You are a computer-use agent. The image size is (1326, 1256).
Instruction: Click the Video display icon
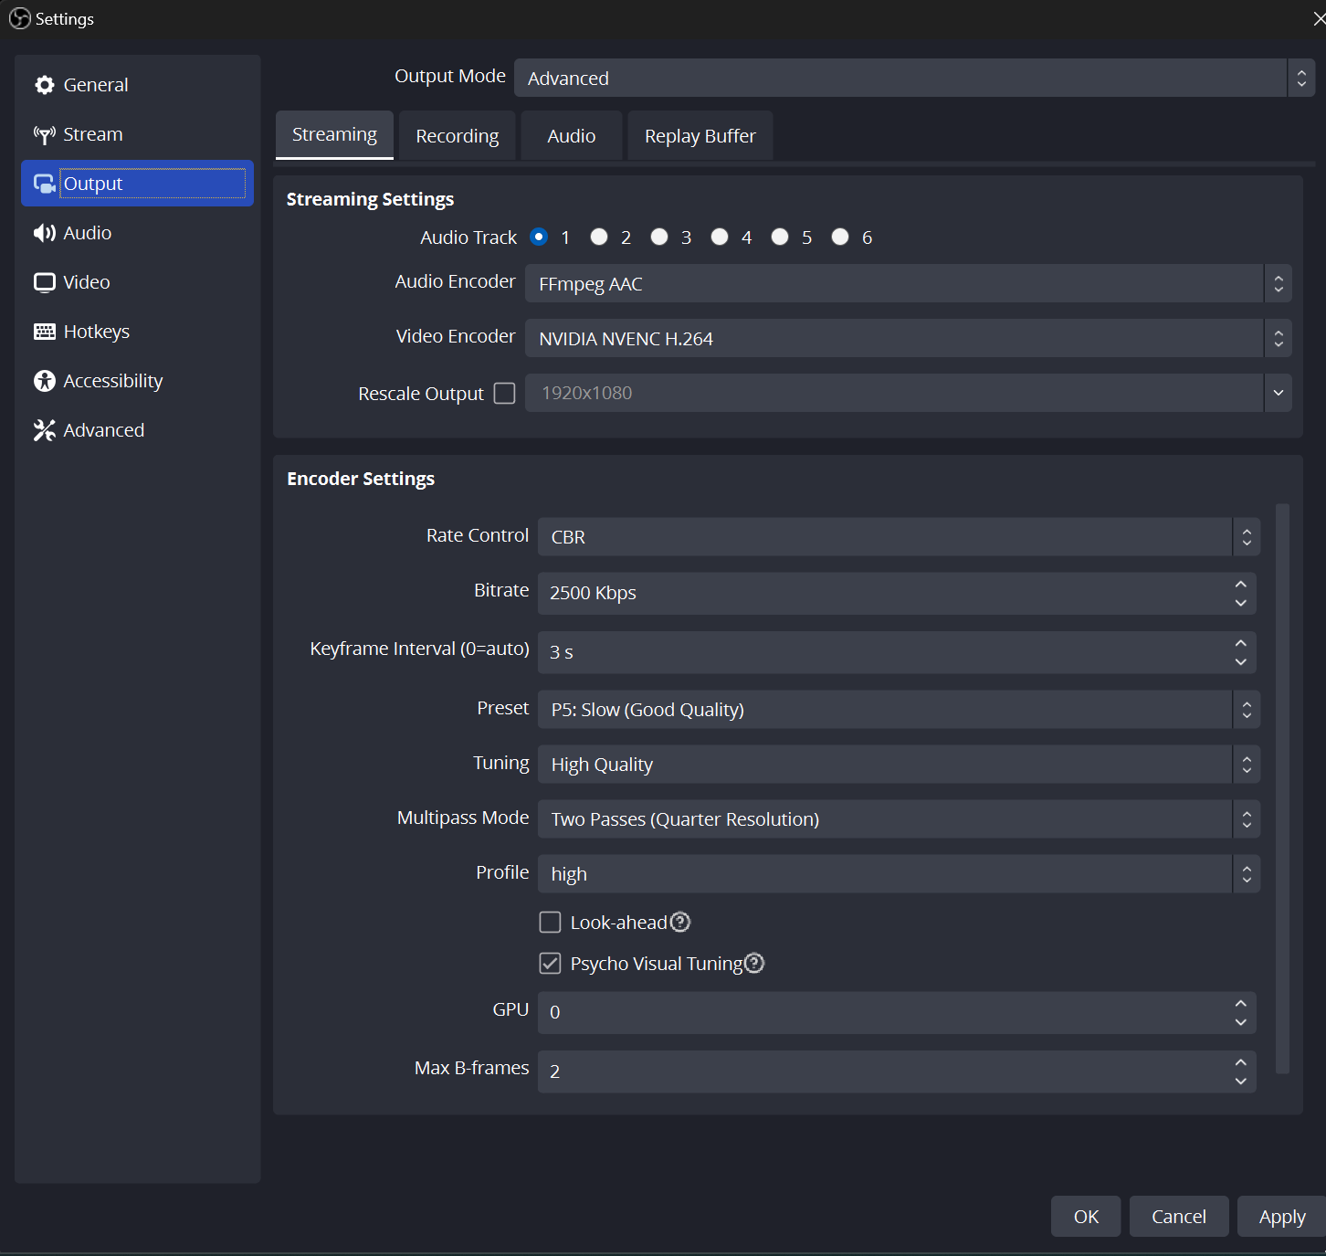click(45, 282)
